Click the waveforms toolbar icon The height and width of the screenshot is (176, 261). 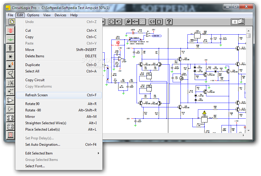pyautogui.click(x=142, y=22)
